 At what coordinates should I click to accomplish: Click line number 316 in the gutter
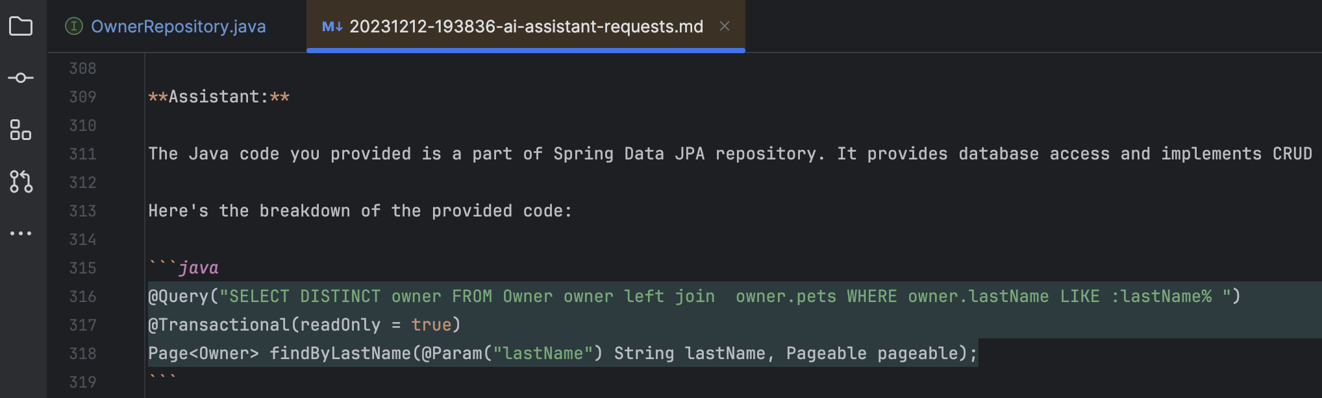(x=82, y=296)
